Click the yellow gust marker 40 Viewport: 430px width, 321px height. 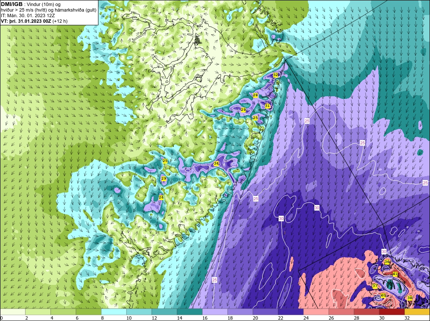383,295
